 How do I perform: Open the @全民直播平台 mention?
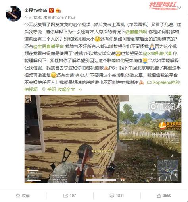click(x=48, y=46)
